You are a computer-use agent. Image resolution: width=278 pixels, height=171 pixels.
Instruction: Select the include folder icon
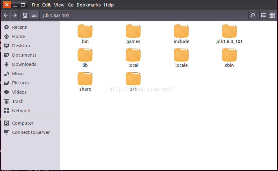pos(181,31)
